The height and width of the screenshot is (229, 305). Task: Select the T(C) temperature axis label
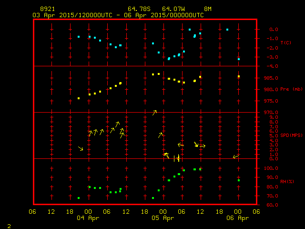coord(286,43)
